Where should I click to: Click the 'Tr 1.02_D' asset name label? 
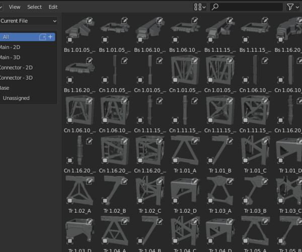point(185,211)
